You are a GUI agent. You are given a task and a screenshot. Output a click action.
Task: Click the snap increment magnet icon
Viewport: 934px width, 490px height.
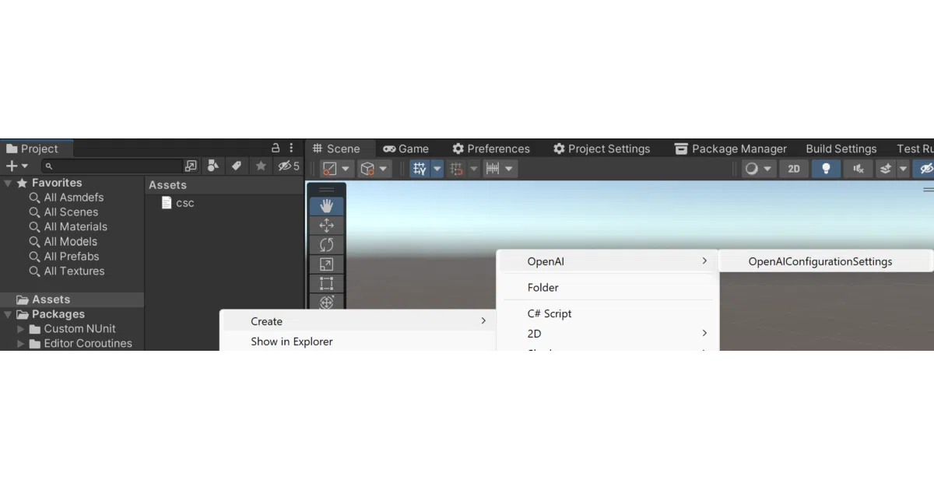point(457,169)
